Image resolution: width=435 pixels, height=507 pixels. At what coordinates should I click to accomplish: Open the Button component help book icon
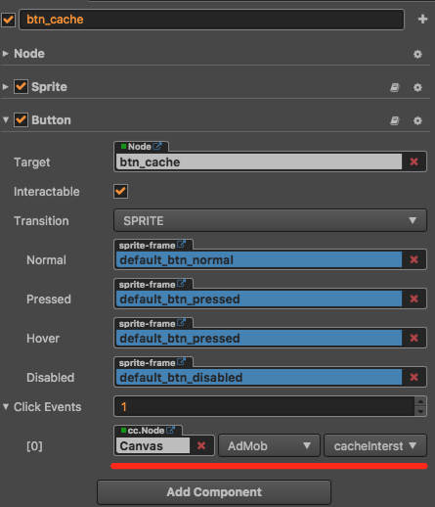coord(395,120)
